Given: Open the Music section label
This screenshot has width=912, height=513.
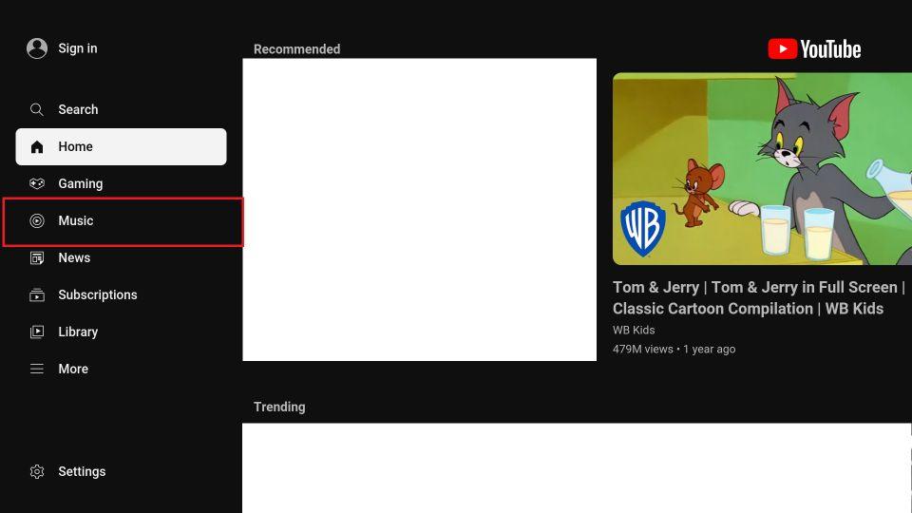Looking at the screenshot, I should 76,221.
